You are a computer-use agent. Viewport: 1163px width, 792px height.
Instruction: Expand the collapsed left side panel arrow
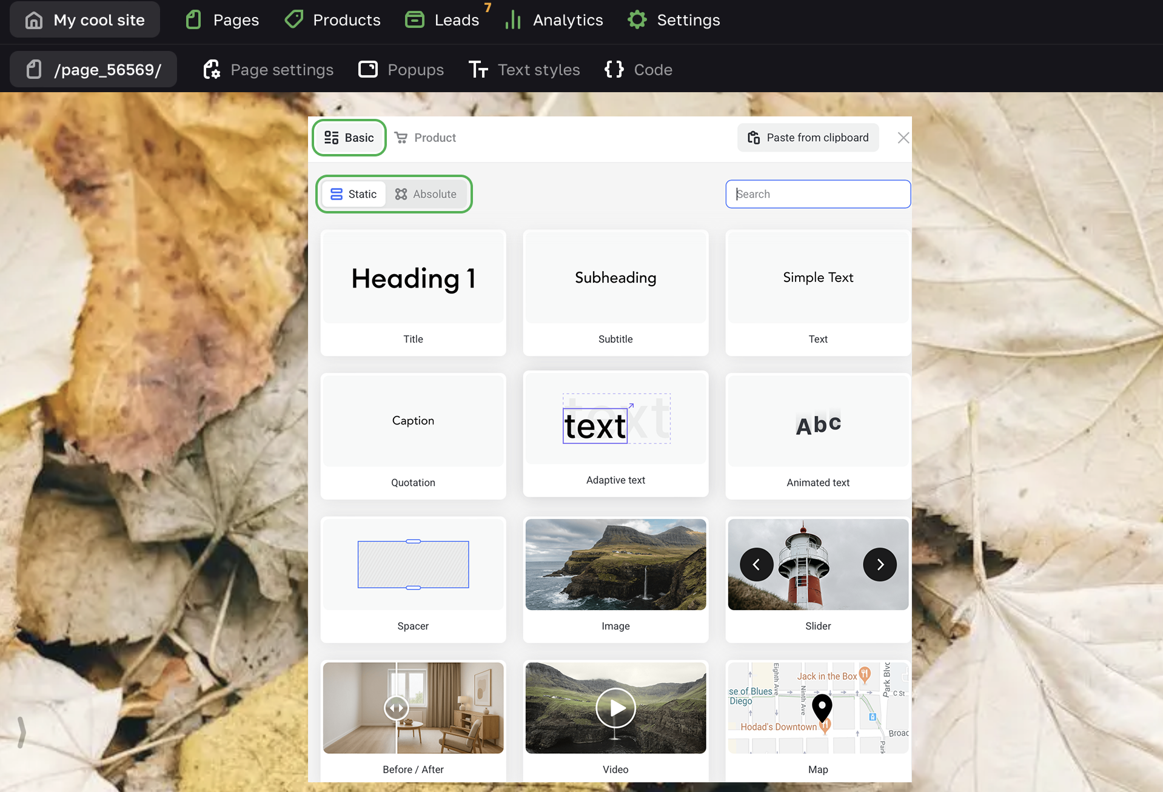21,732
